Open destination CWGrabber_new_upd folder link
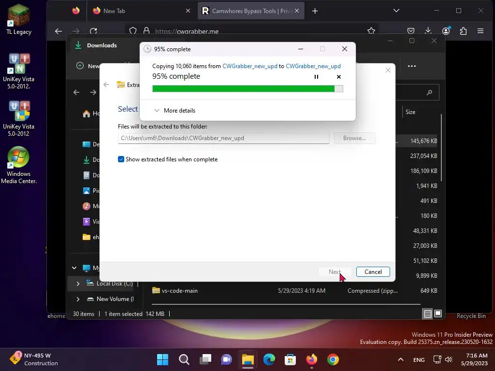The width and height of the screenshot is (495, 371). click(313, 66)
